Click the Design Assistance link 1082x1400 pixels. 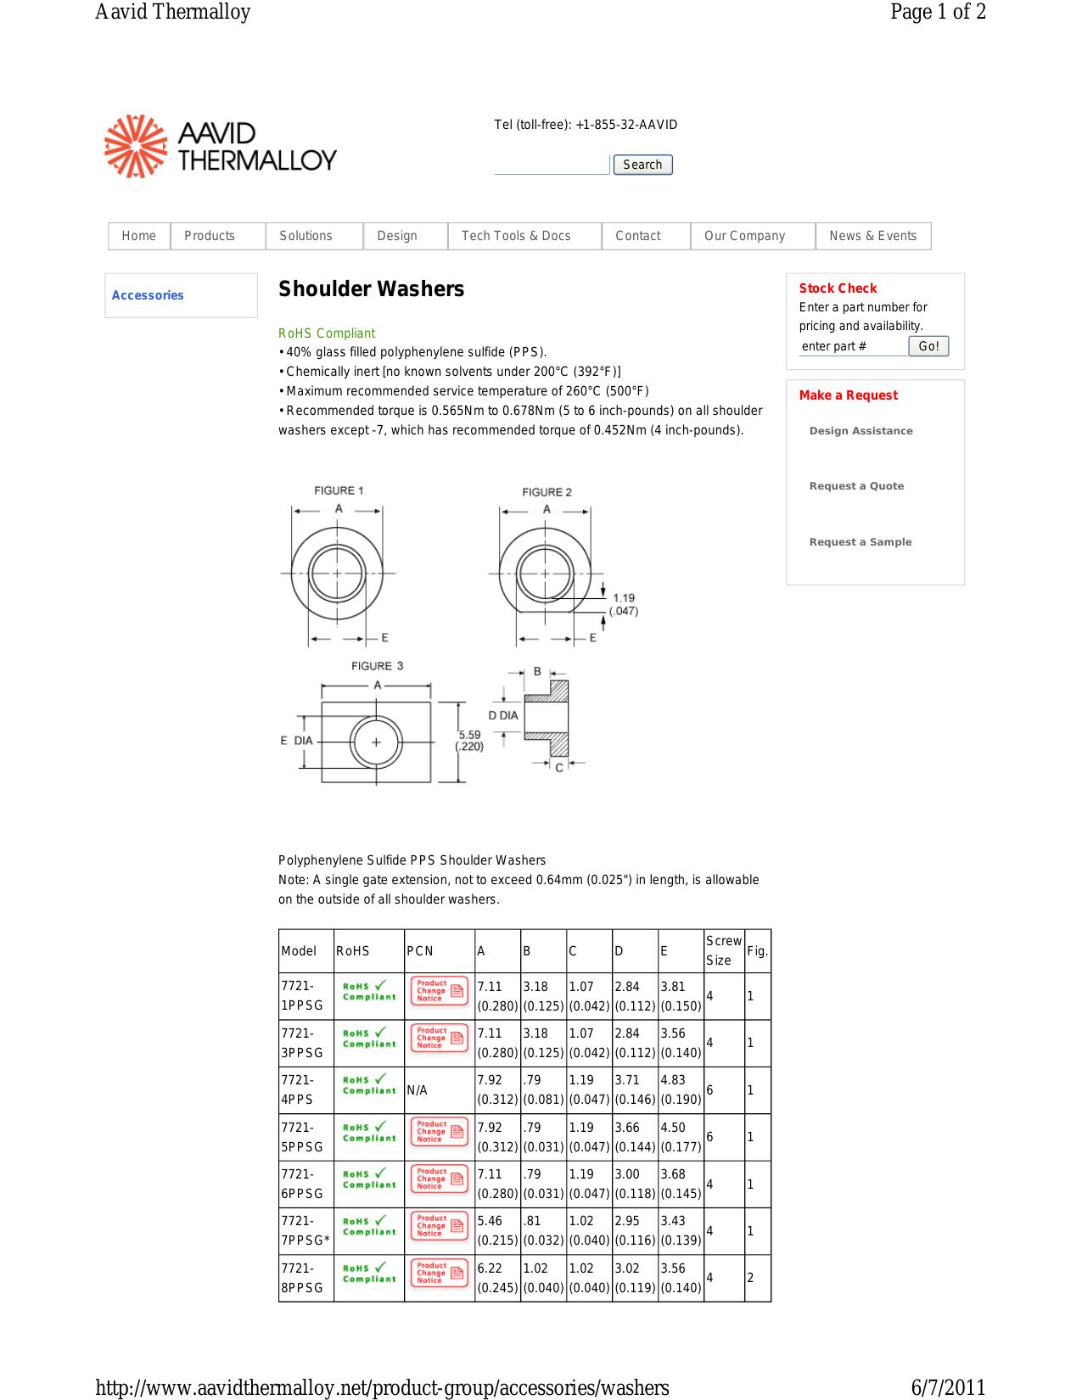coord(861,431)
